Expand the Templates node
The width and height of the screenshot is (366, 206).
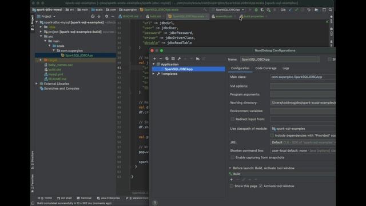[x=154, y=74]
